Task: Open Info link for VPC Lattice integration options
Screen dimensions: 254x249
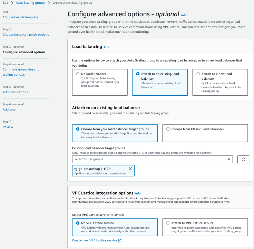Action: coord(138,193)
